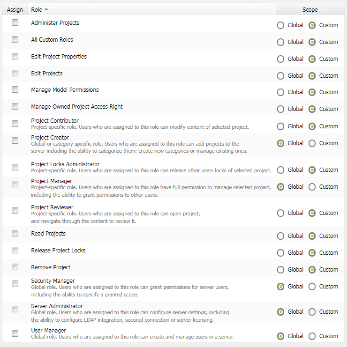
Task: Click the Project Locks Administrator role name
Action: coord(65,164)
